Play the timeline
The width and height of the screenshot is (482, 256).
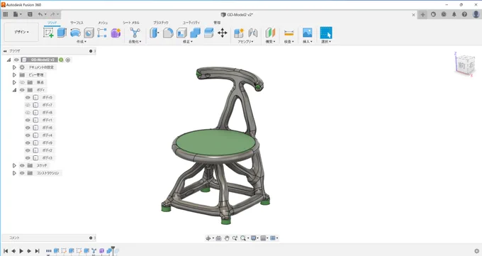[x=21, y=251]
